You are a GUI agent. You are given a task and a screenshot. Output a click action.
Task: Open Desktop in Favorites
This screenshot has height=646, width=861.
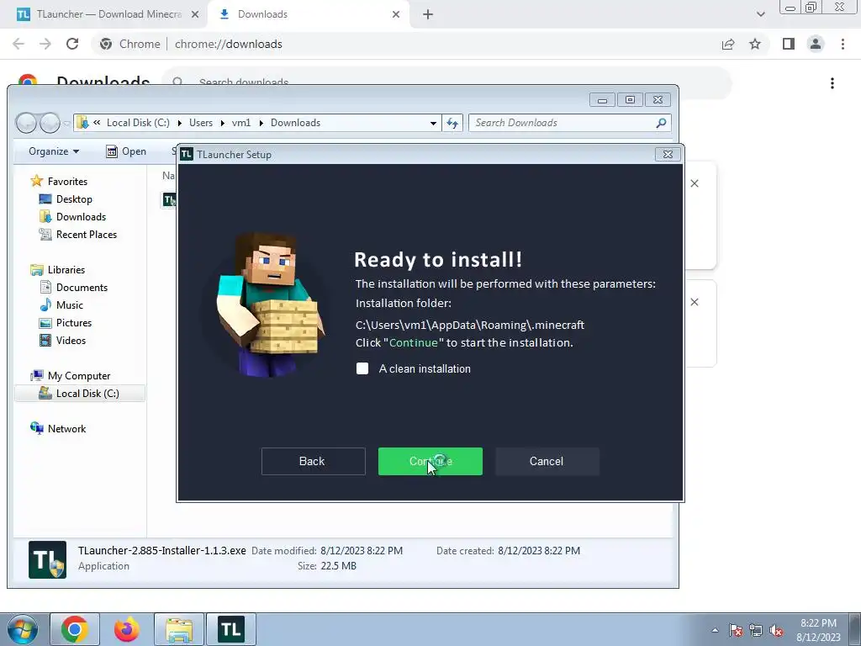[x=74, y=199]
